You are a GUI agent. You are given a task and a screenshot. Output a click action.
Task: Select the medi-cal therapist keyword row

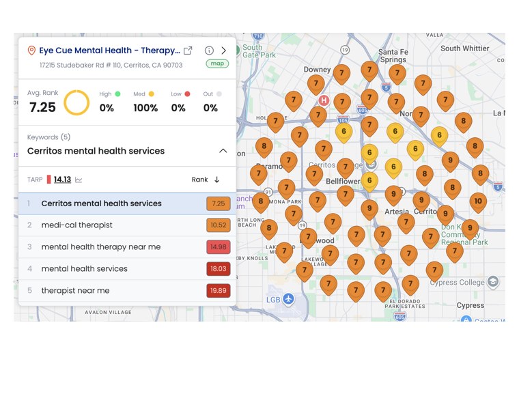pos(128,225)
